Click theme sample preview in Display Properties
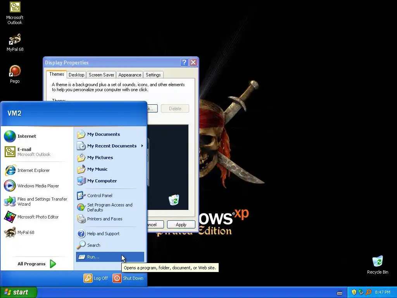This screenshot has width=397, height=298. 168,167
